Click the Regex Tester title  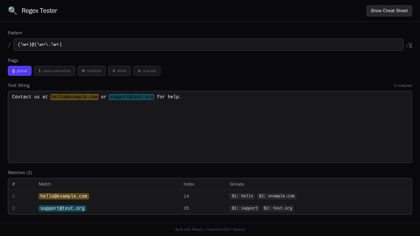[39, 11]
